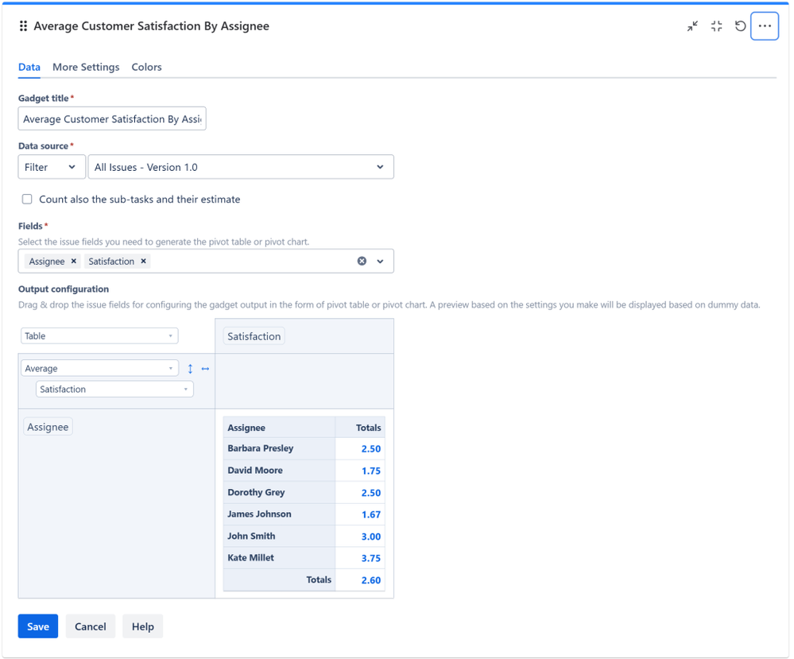
Task: Switch to the Data tab
Action: (x=29, y=67)
